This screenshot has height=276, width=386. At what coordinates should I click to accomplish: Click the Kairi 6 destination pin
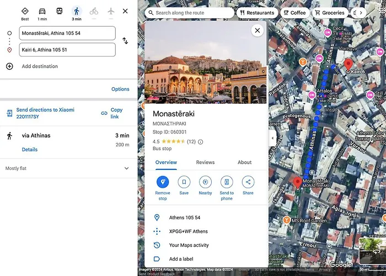click(348, 64)
